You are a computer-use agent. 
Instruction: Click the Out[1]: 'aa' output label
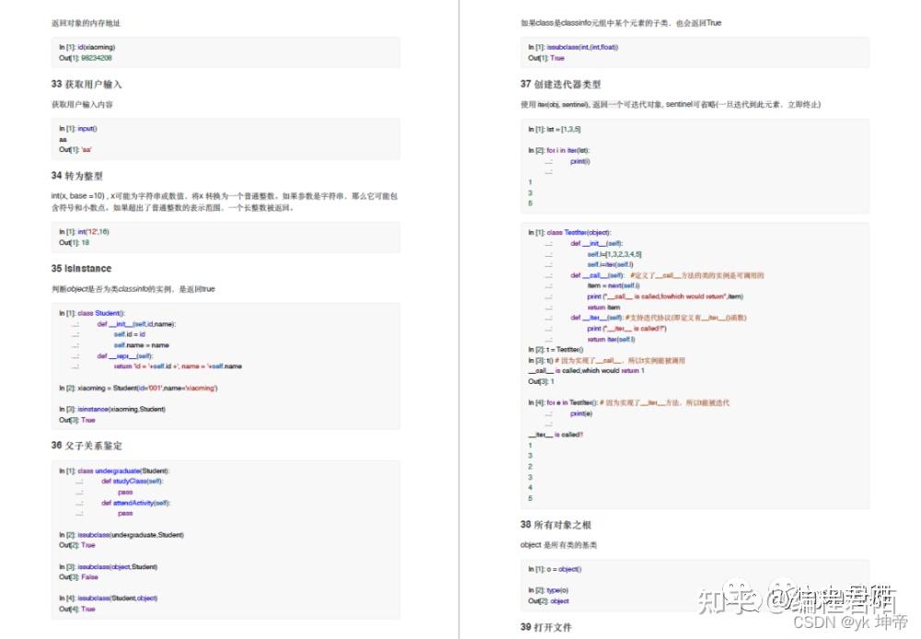click(76, 148)
